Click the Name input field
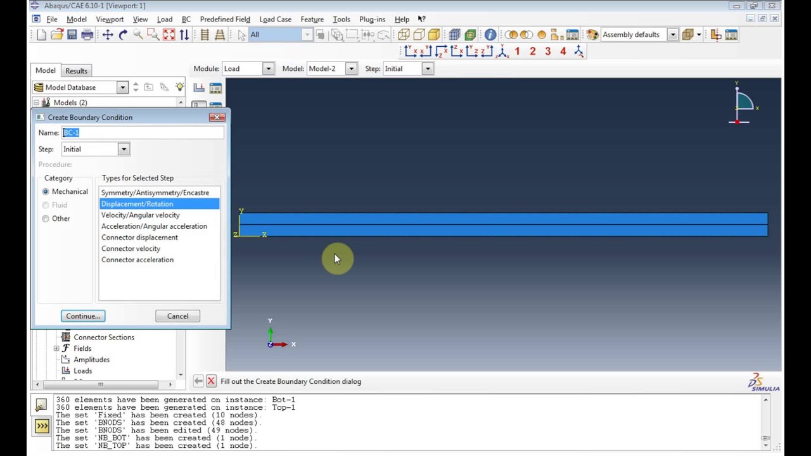 point(143,132)
